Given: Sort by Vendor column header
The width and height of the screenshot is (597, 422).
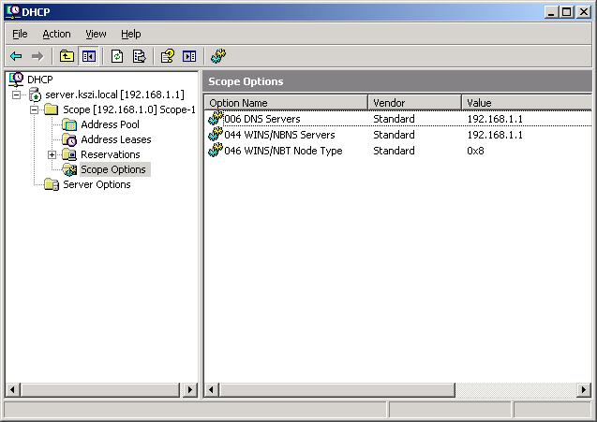Looking at the screenshot, I should 414,103.
